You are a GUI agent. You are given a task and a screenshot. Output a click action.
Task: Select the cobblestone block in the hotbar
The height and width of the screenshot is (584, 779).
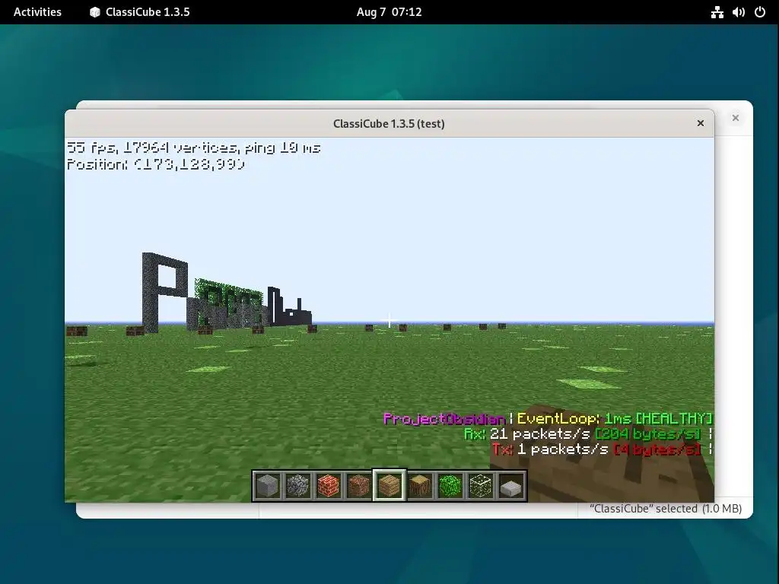click(298, 485)
